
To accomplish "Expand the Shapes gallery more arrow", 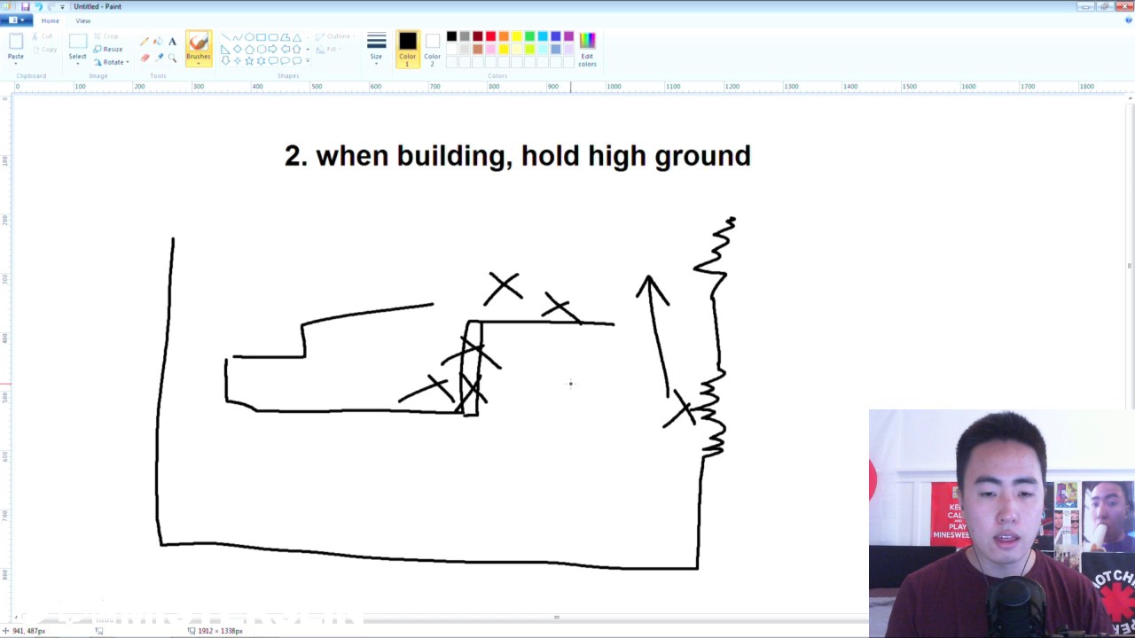I will coord(308,61).
